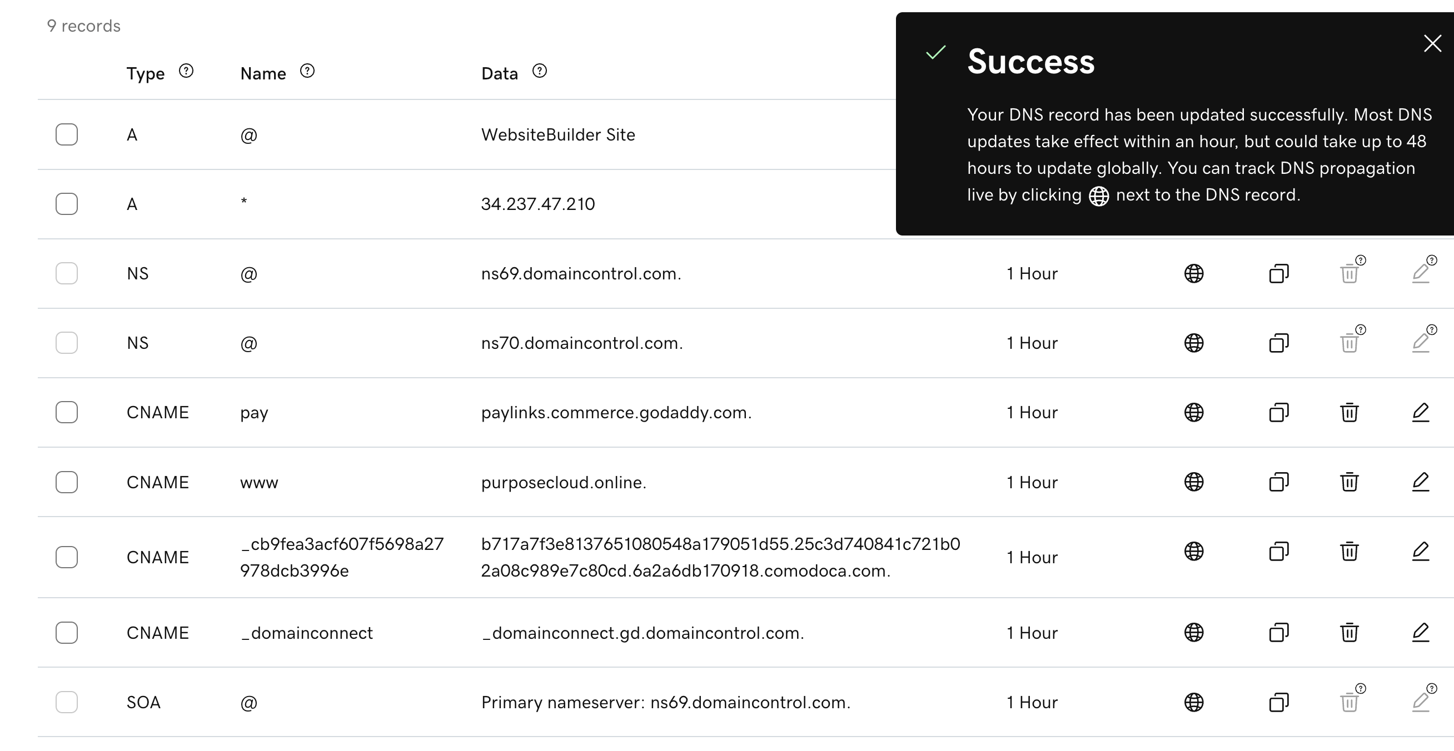The image size is (1454, 751).
Task: Select the WebsiteBuilder Site A record checkbox
Action: click(67, 135)
